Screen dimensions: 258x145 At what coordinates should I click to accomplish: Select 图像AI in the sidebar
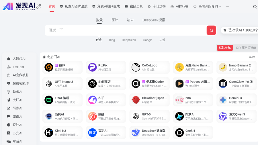[15, 117]
